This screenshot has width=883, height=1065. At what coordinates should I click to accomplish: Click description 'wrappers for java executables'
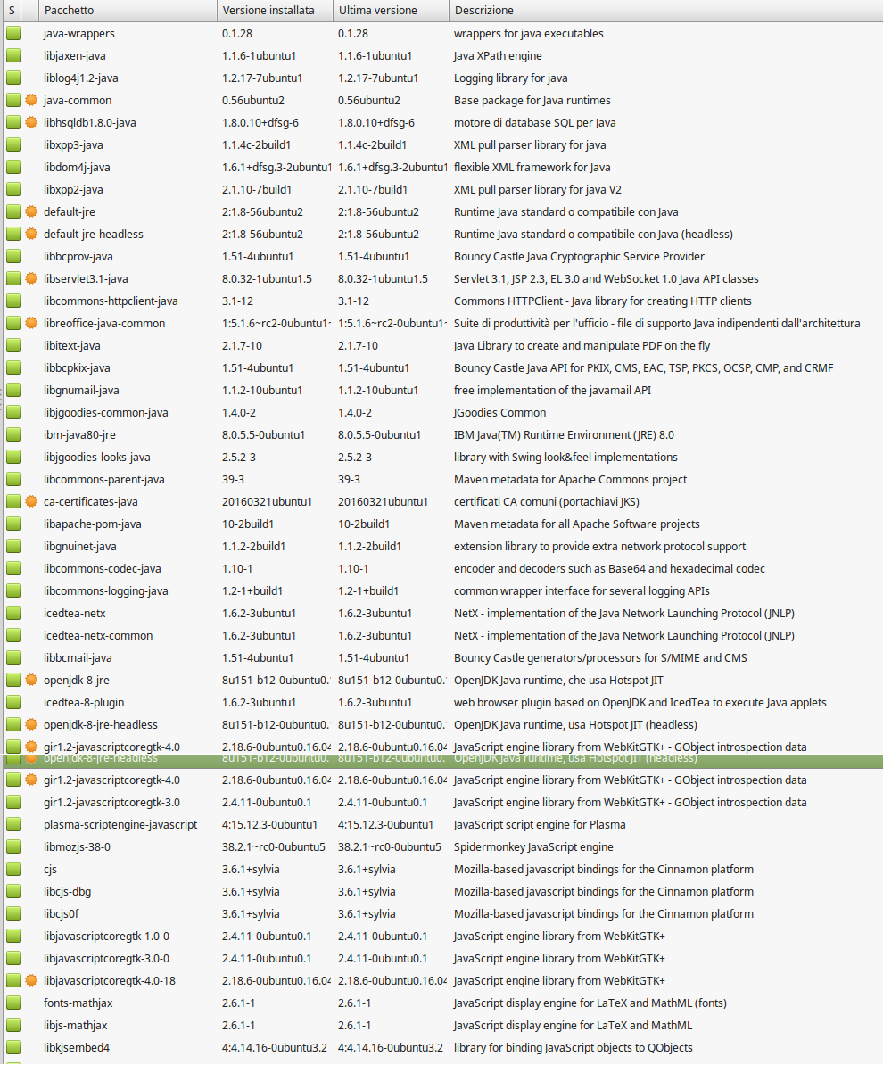(528, 33)
